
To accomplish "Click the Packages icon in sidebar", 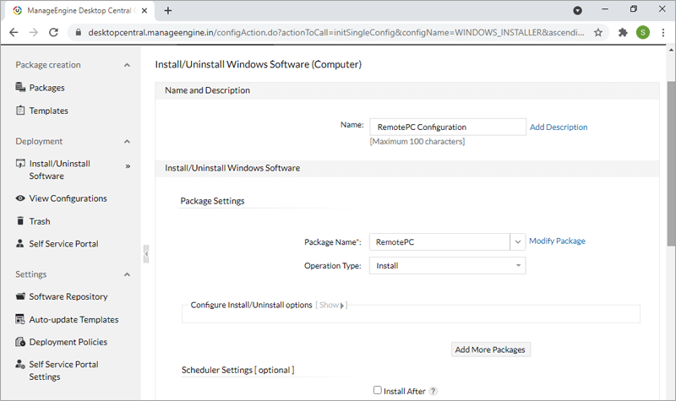I will pos(20,88).
